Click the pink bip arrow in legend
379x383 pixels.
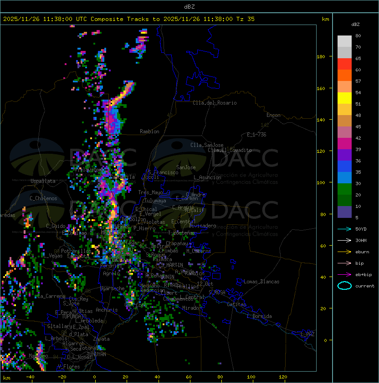(x=344, y=263)
